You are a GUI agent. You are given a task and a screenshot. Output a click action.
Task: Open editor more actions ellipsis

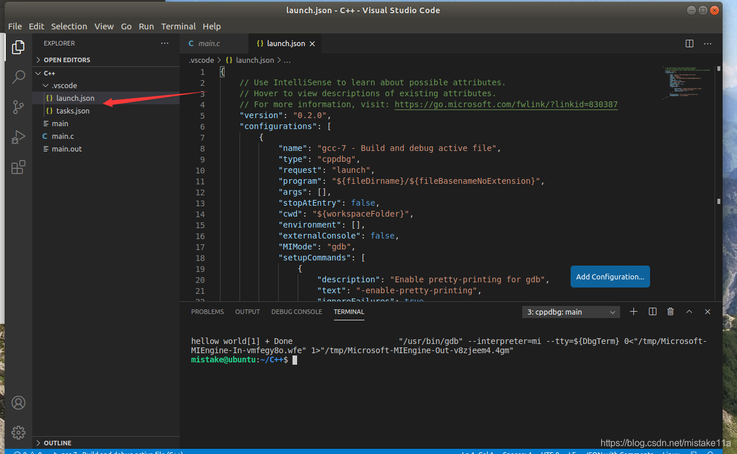pyautogui.click(x=708, y=43)
